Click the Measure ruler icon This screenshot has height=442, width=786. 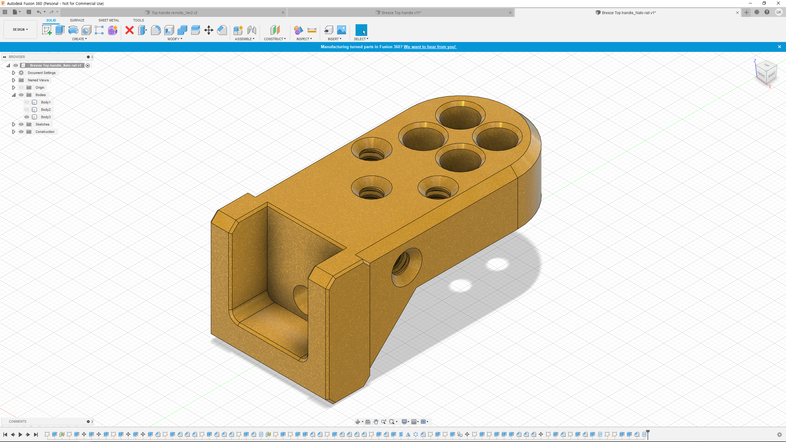point(312,30)
